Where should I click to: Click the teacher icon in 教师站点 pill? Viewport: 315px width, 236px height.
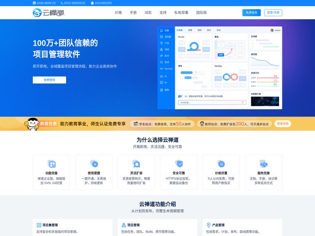(x=202, y=124)
